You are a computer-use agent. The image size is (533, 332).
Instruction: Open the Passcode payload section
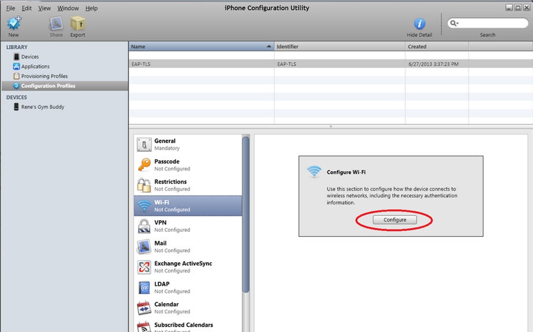tap(188, 165)
